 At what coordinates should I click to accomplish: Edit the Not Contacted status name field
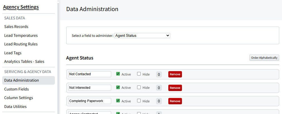point(90,74)
